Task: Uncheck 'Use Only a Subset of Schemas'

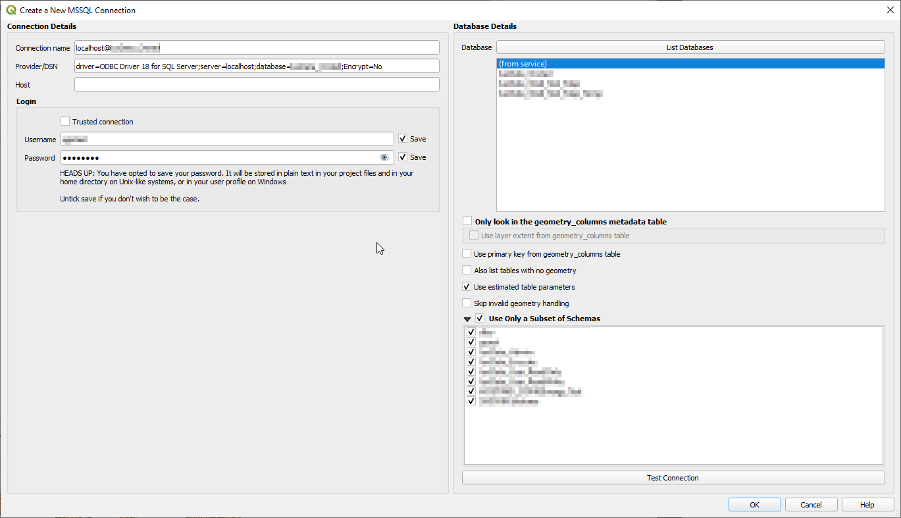Action: pos(480,318)
